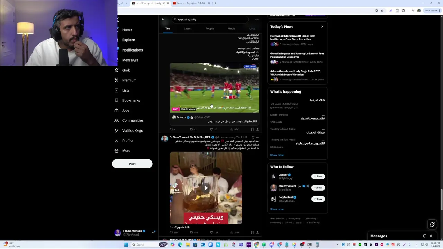Open the floating Grok button
The width and height of the screenshot is (443, 249).
pos(432,224)
